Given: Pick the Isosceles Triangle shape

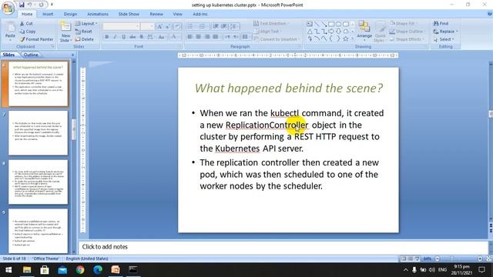Looking at the screenshot, I should 310,32.
